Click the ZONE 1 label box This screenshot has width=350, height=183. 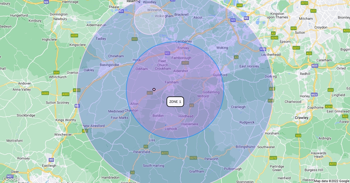(x=175, y=102)
